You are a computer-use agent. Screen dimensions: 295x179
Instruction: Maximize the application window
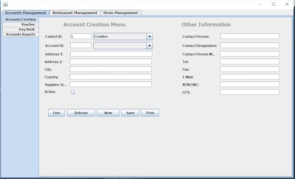274,4
